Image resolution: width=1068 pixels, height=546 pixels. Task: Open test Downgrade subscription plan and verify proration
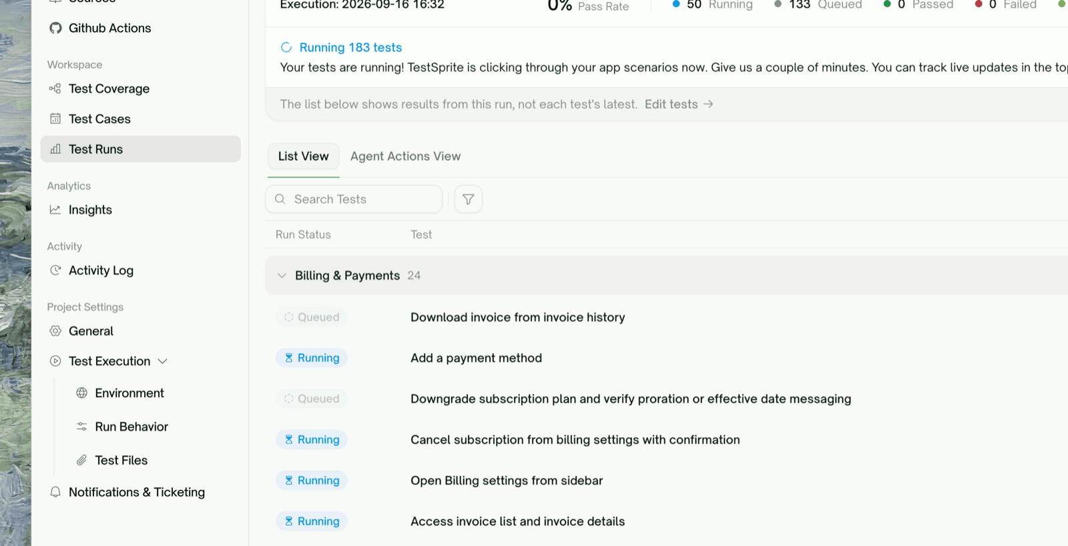631,398
